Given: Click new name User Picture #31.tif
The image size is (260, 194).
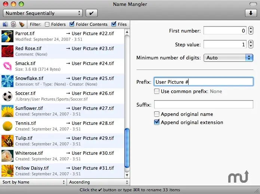Looking at the screenshot, I should tap(93, 168).
